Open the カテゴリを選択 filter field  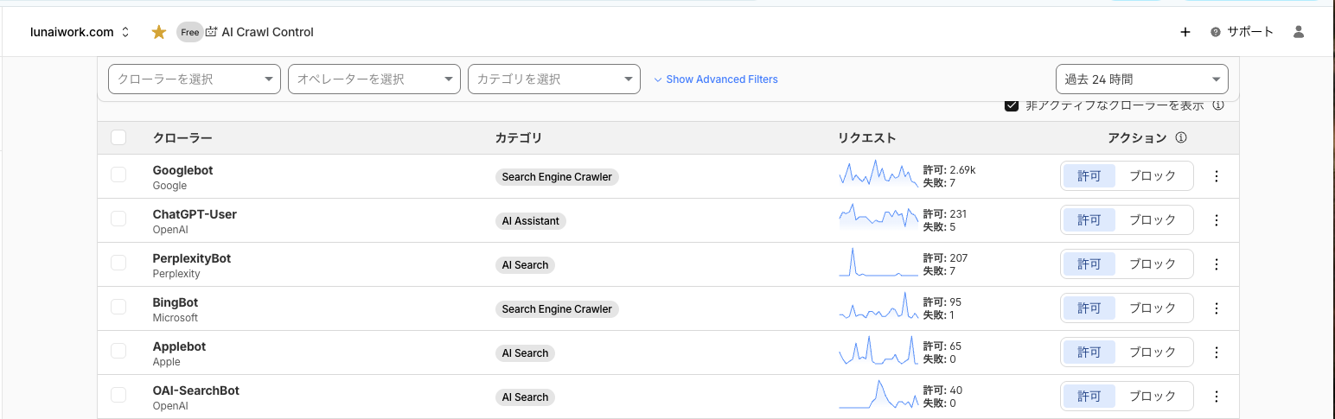pyautogui.click(x=553, y=79)
